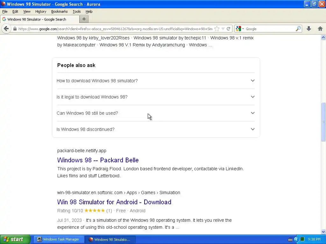Click the Google favicon on the tab
Viewport: 326px width, 244px height.
tap(4, 19)
